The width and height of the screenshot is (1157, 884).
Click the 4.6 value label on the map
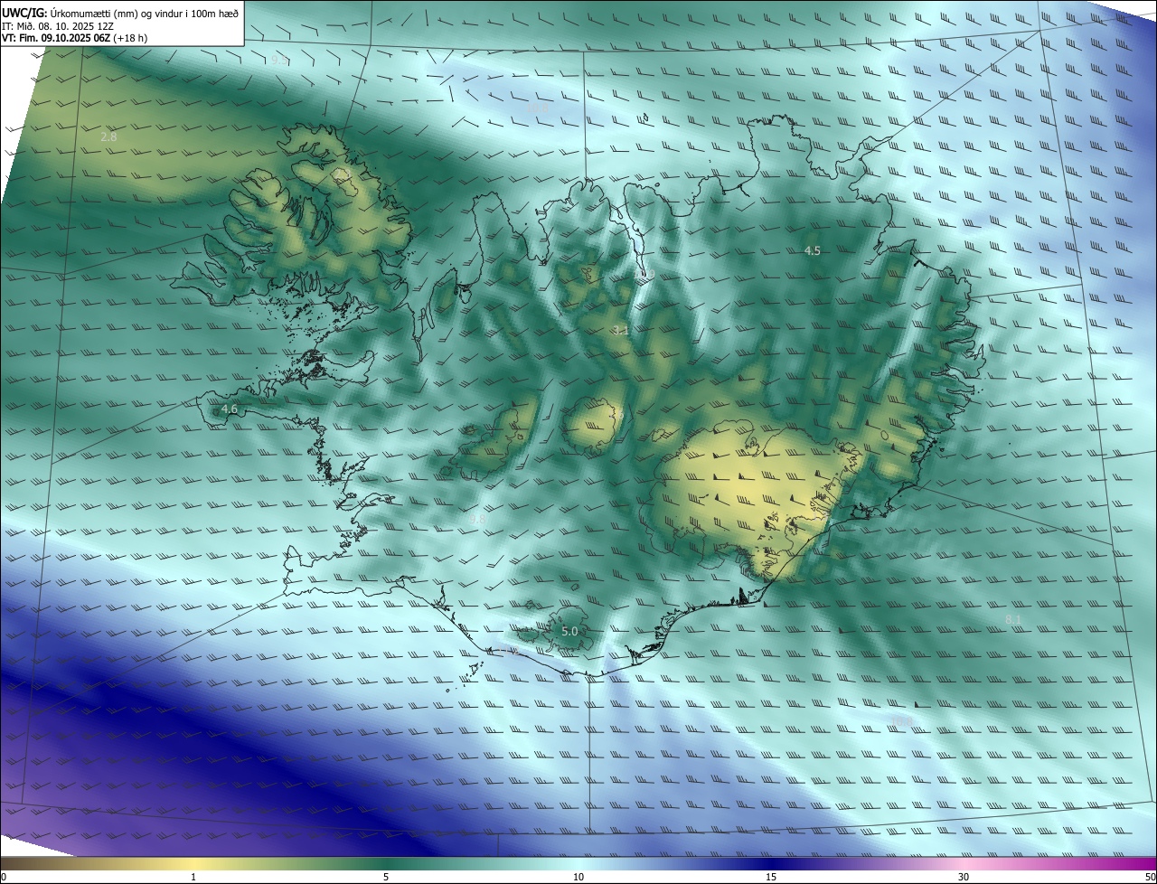230,409
